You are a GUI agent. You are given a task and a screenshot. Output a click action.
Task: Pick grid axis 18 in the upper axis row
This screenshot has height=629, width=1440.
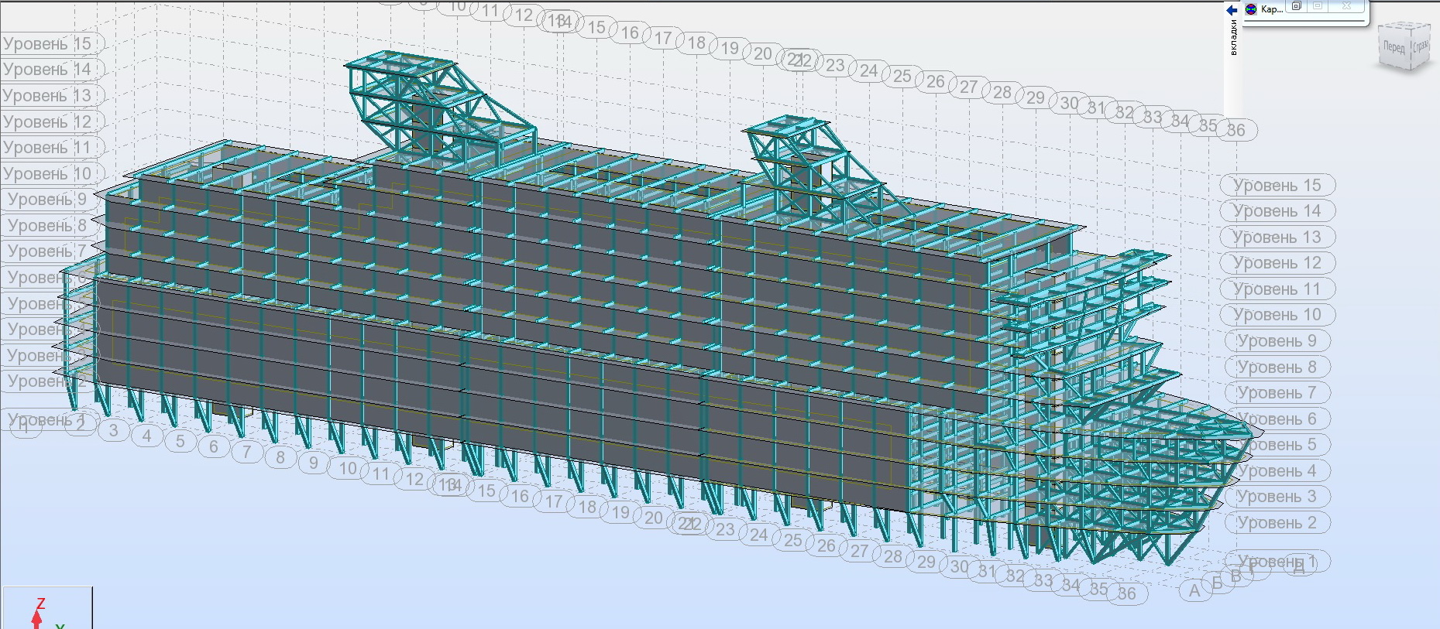click(x=696, y=43)
